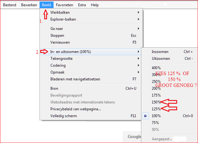Image resolution: width=198 pixels, height=143 pixels.
Task: Expand the Explorer-balken submenu
Action: 63,19
